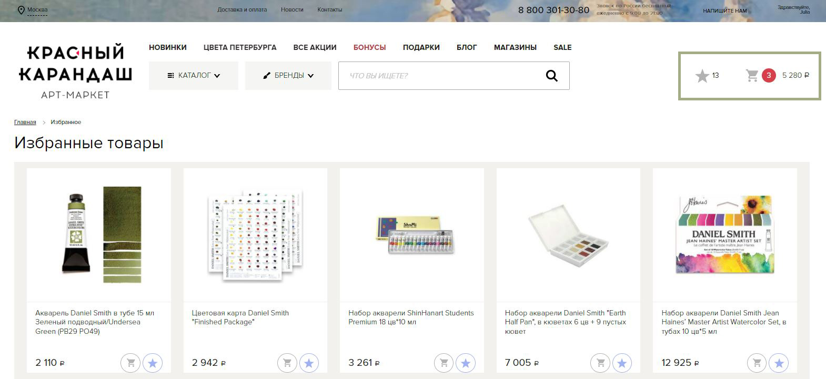Image resolution: width=826 pixels, height=379 pixels.
Task: Toggle favorite star on Jean Haines set
Action: [779, 363]
